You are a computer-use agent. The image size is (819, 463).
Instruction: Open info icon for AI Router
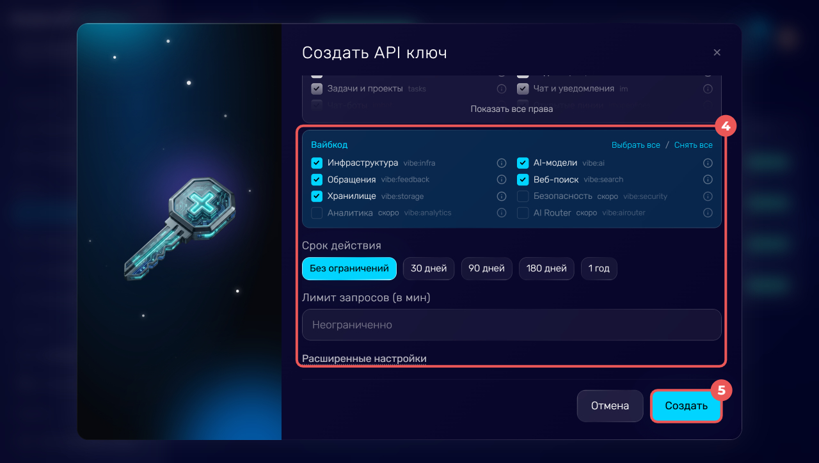(x=708, y=213)
